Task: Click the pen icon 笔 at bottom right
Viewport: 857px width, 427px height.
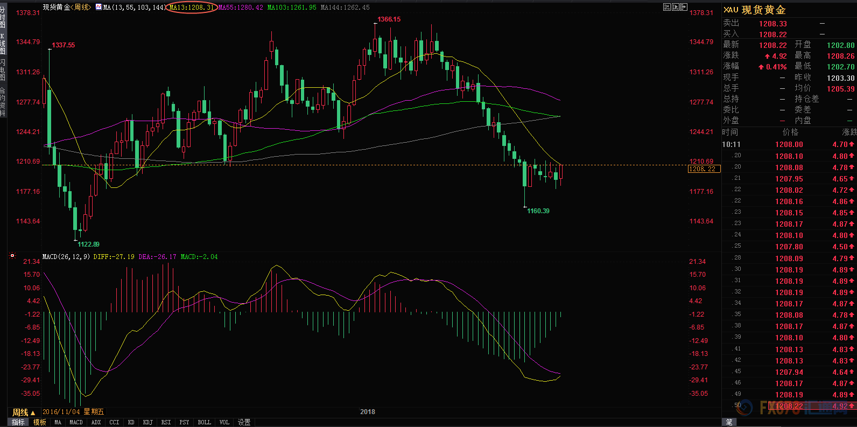Action: pyautogui.click(x=729, y=422)
